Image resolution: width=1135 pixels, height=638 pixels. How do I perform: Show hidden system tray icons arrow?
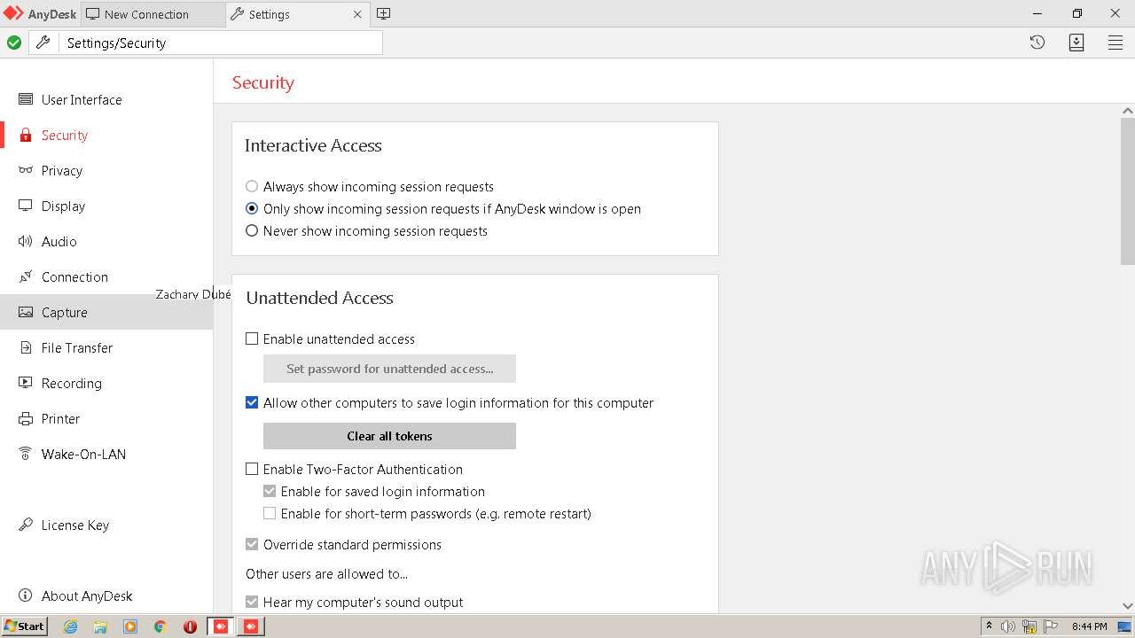pyautogui.click(x=990, y=626)
